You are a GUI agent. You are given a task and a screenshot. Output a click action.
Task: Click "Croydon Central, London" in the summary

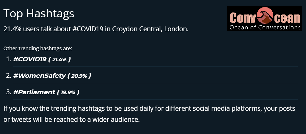(150, 29)
